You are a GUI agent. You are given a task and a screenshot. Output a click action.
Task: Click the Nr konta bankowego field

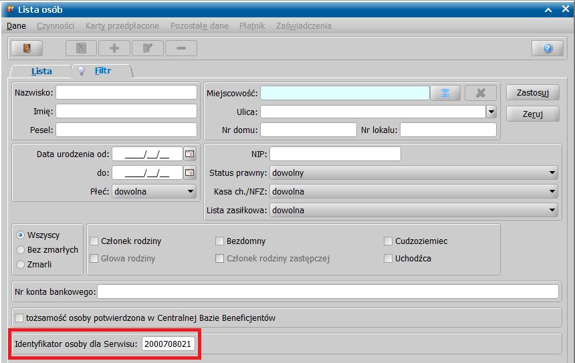[x=328, y=291]
